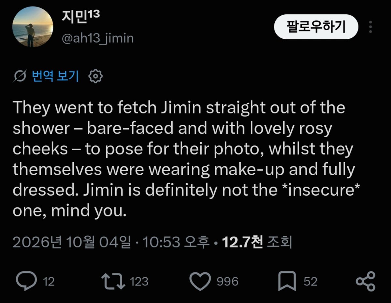Click the @ah13_jimin handle

click(x=97, y=38)
